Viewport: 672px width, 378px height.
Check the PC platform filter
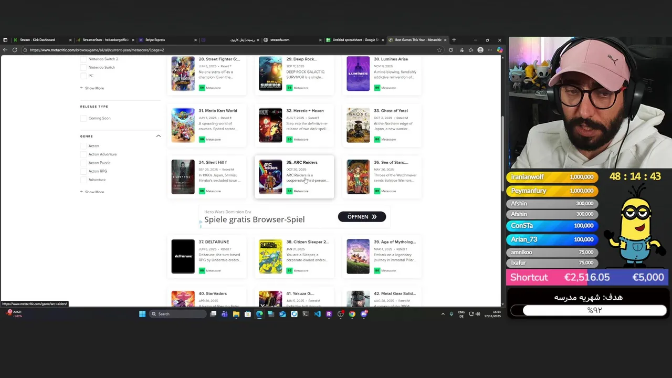(x=83, y=76)
